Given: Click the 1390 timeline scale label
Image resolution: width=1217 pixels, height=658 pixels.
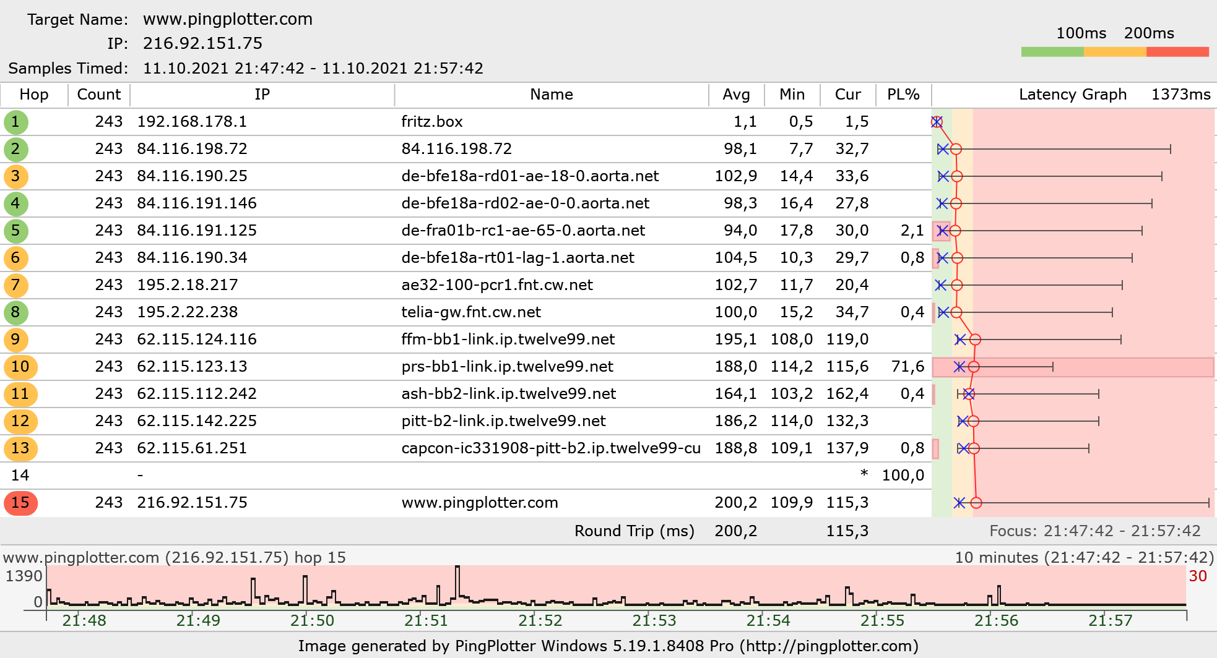Looking at the screenshot, I should [24, 576].
